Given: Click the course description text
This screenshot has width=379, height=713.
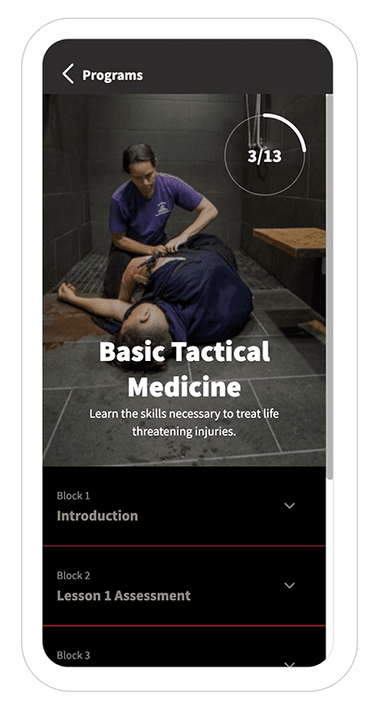Looking at the screenshot, I should coord(184,422).
